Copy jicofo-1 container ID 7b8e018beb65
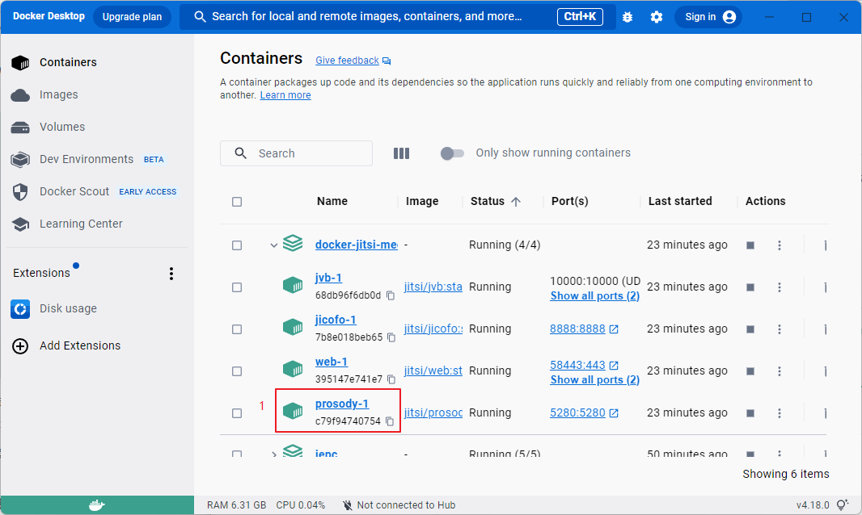Screen dimensions: 862x515 [391, 337]
